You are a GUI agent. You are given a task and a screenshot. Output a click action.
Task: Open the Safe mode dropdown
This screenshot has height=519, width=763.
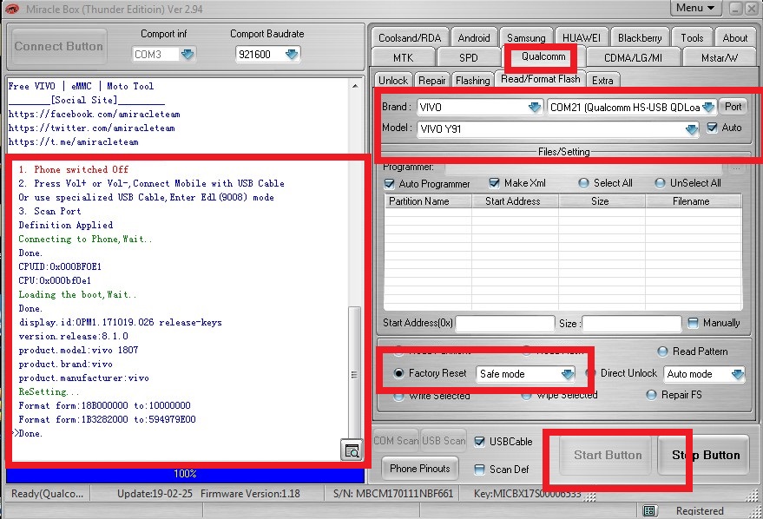coord(568,374)
